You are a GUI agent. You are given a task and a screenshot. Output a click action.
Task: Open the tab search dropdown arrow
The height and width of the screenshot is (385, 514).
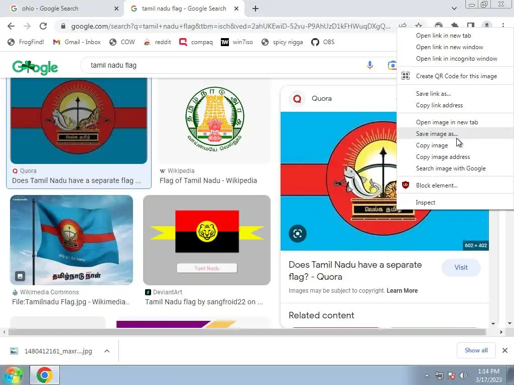(454, 9)
